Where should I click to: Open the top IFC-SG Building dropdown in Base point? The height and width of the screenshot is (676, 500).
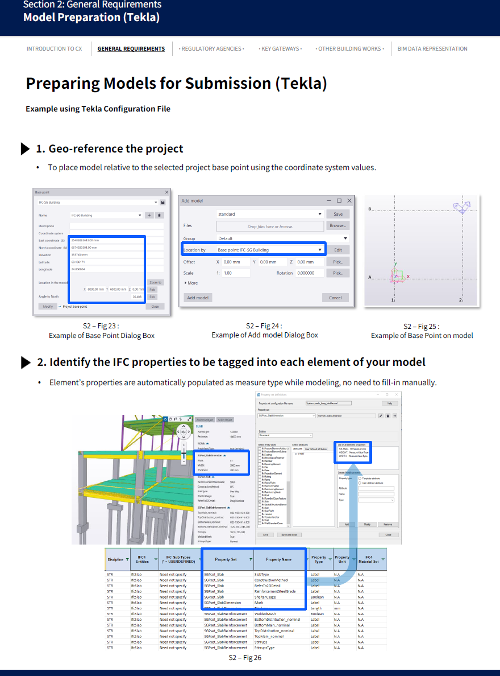click(x=98, y=202)
